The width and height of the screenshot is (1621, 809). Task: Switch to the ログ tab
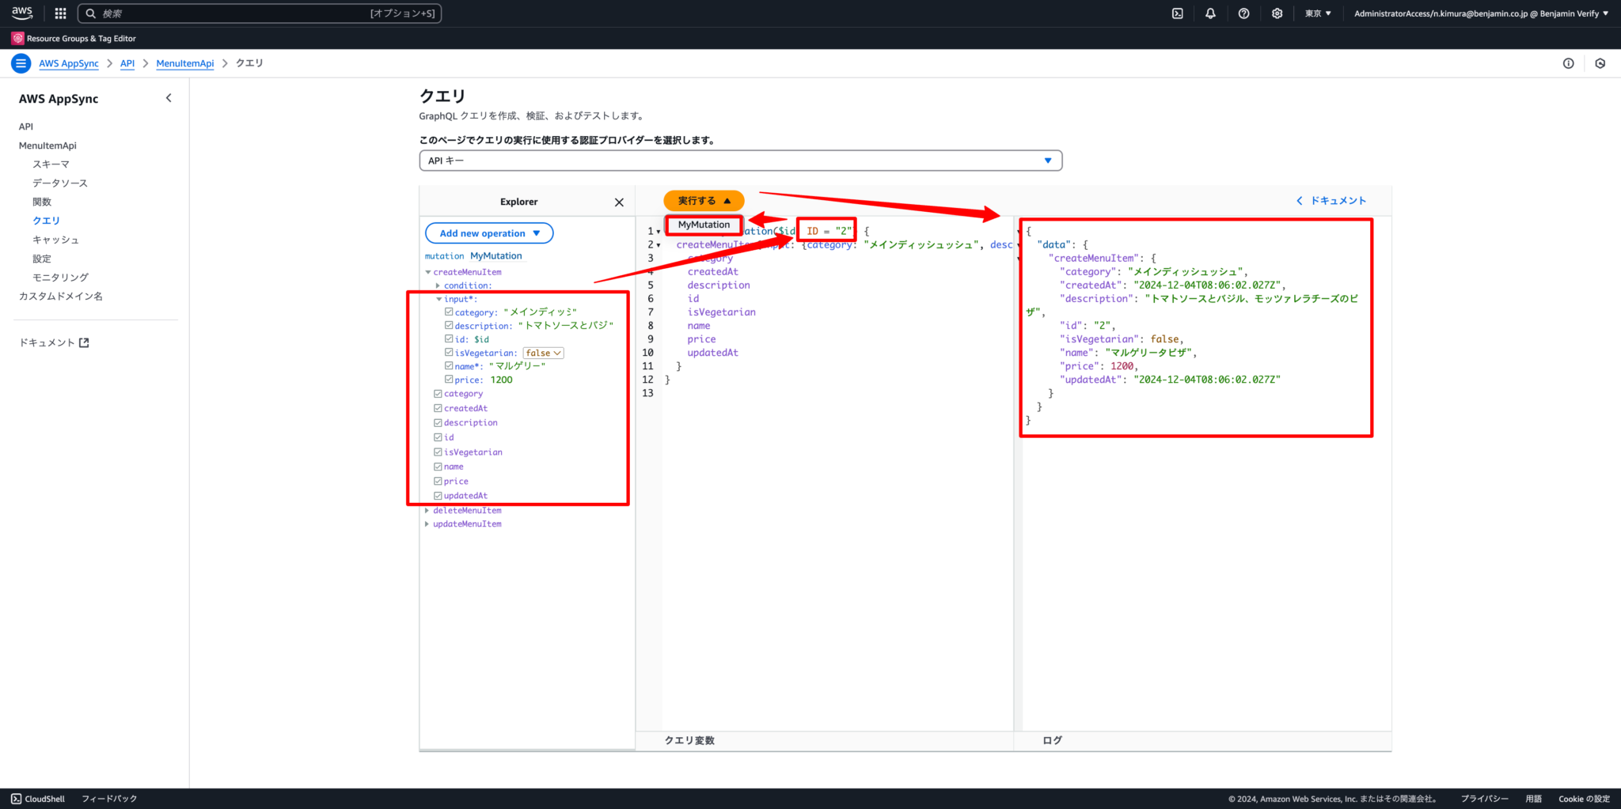tap(1052, 740)
